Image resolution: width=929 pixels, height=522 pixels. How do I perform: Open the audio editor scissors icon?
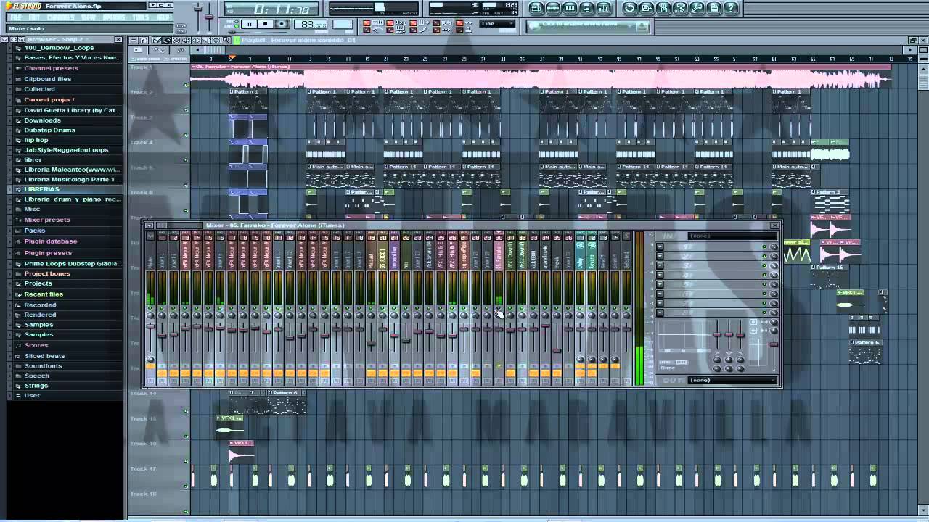point(680,8)
